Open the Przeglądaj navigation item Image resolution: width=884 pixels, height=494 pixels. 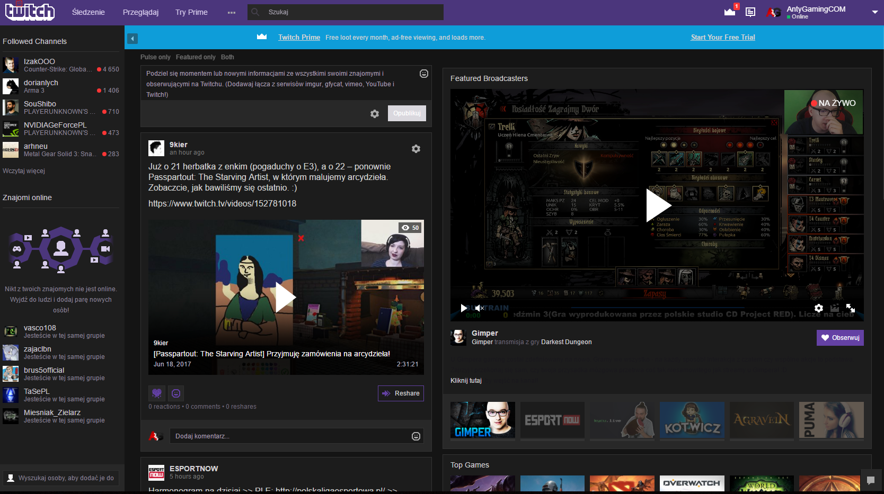(x=140, y=12)
